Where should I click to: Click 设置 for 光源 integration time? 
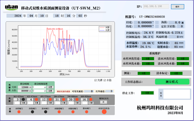[50, 87]
